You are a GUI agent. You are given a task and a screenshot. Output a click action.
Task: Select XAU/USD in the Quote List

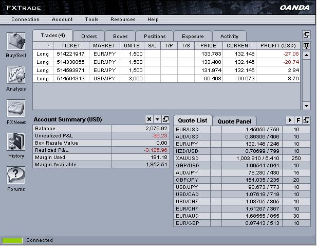(x=187, y=158)
